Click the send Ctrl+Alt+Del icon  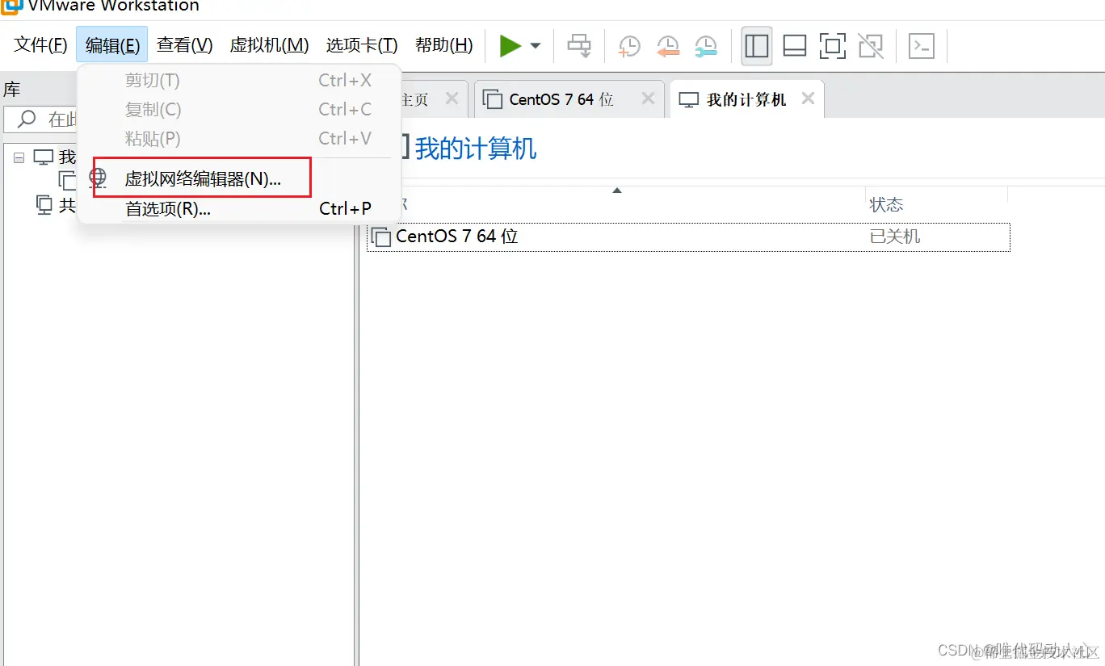tap(578, 46)
